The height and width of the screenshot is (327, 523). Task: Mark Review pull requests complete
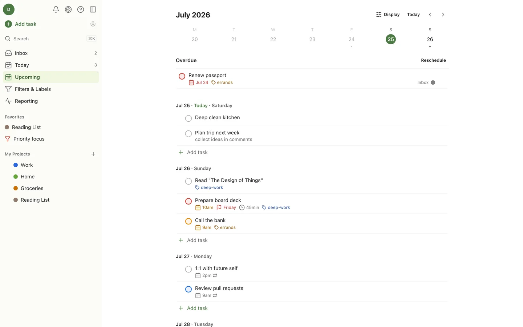(188, 289)
